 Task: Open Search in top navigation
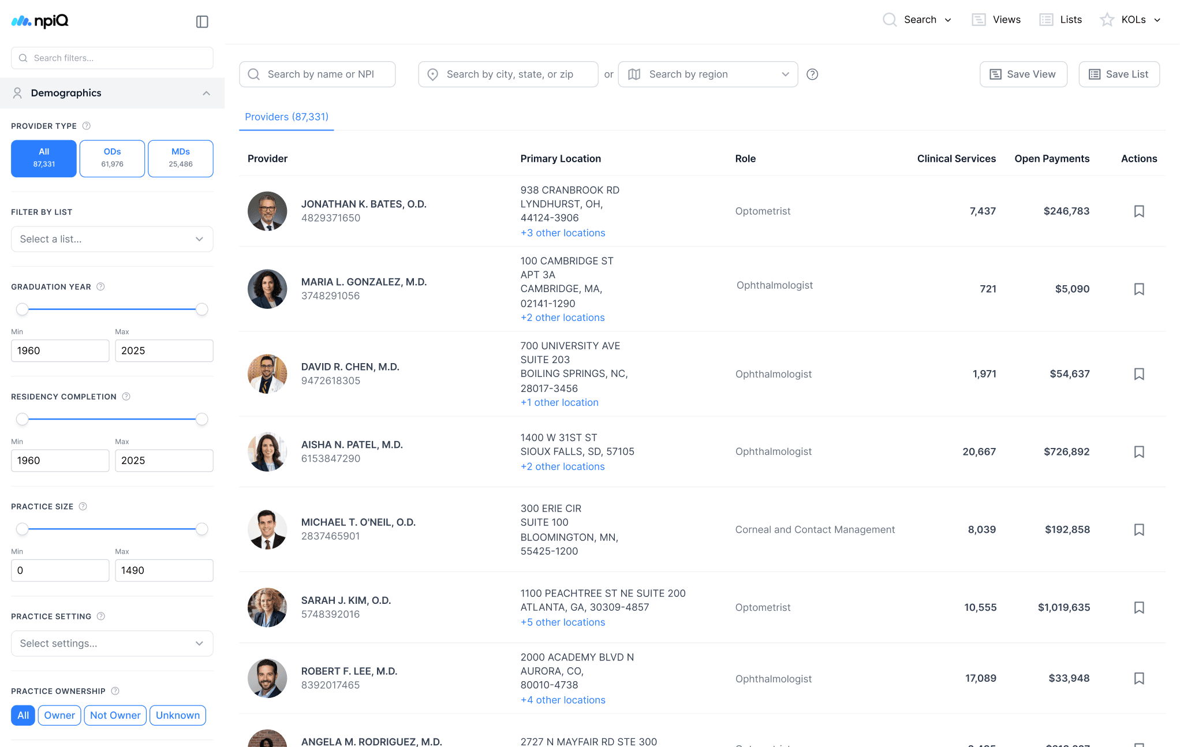tap(920, 20)
